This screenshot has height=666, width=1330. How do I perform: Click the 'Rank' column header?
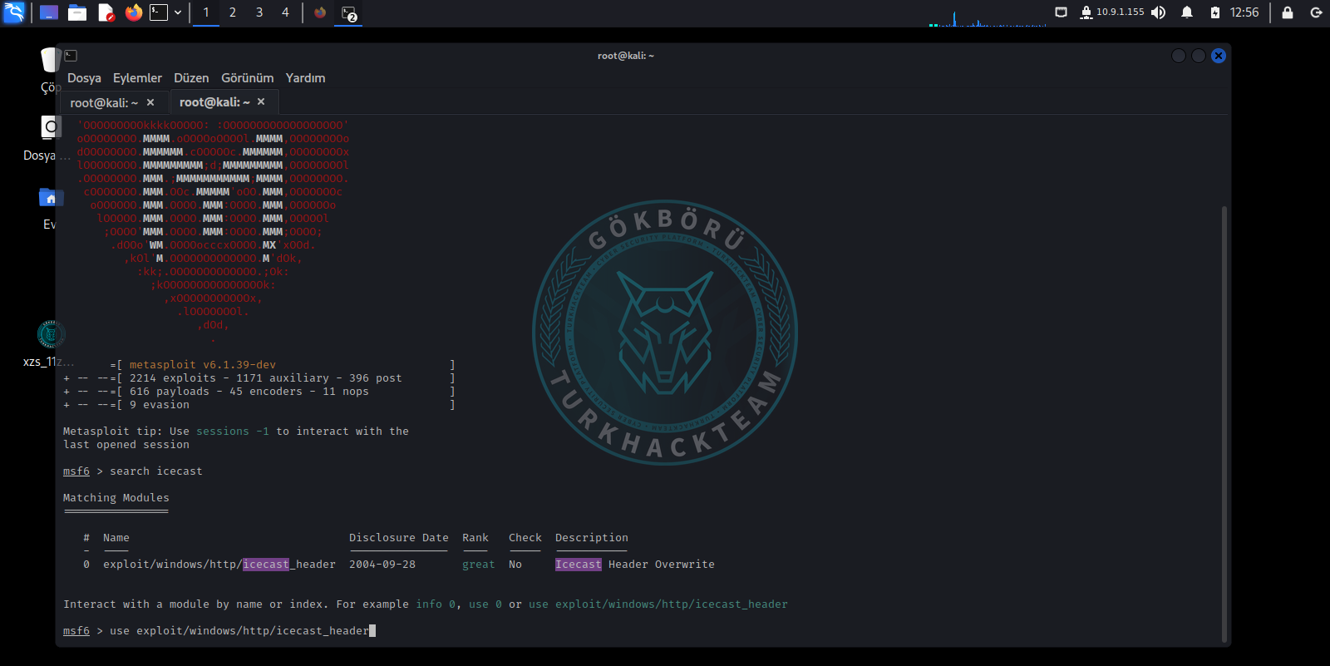tap(475, 538)
